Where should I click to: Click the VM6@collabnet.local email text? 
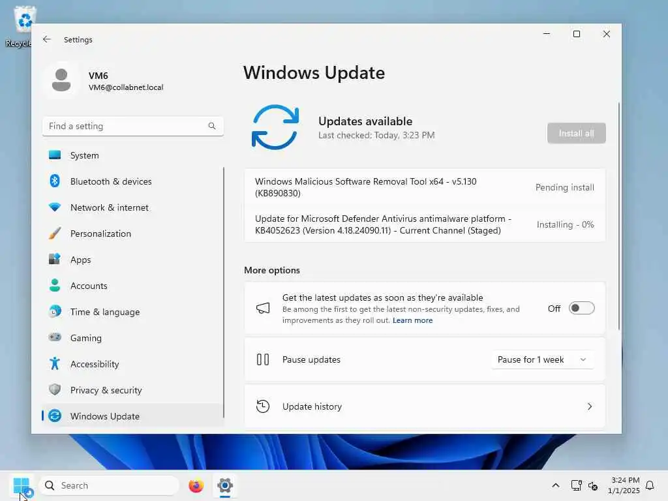(x=126, y=87)
